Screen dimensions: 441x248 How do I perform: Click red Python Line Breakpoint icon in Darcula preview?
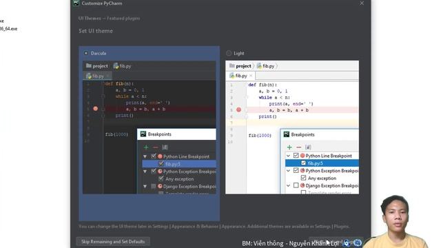click(160, 156)
